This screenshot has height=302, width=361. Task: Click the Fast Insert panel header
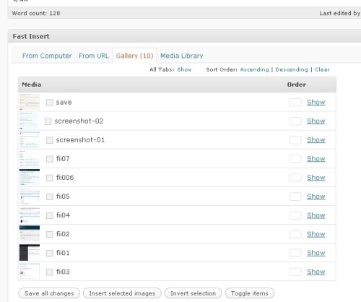click(x=184, y=36)
